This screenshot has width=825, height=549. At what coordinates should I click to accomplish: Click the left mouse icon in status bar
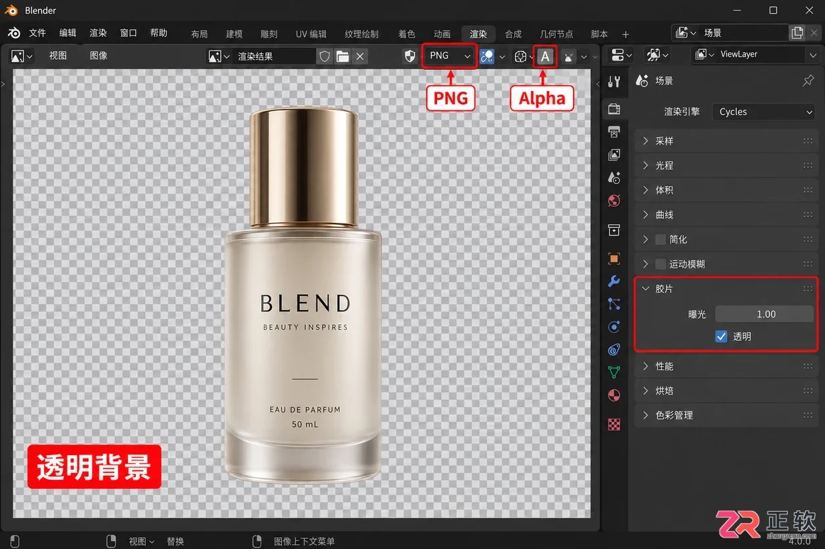[16, 541]
